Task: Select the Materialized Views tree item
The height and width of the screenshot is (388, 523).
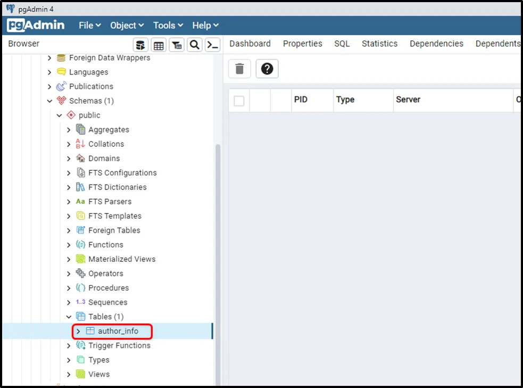Action: [122, 259]
